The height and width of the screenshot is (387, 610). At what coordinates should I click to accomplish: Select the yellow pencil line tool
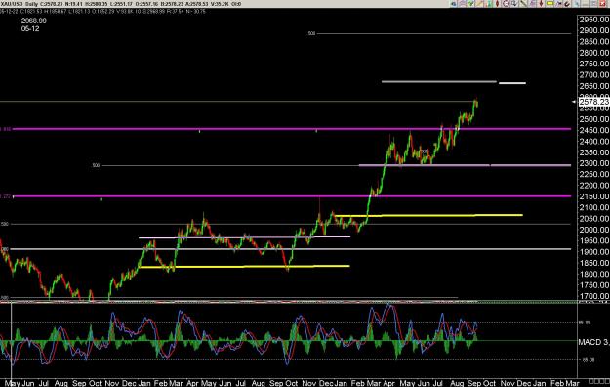coord(479,4)
